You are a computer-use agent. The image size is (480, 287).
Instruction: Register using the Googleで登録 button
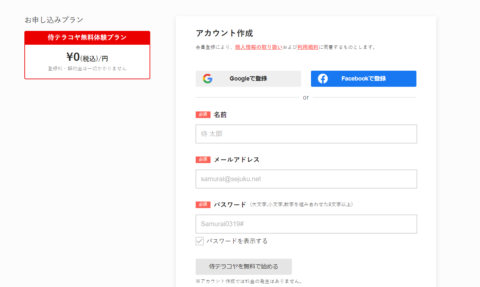[x=248, y=79]
